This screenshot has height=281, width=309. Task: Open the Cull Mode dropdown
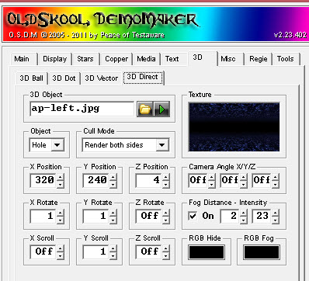pos(162,145)
